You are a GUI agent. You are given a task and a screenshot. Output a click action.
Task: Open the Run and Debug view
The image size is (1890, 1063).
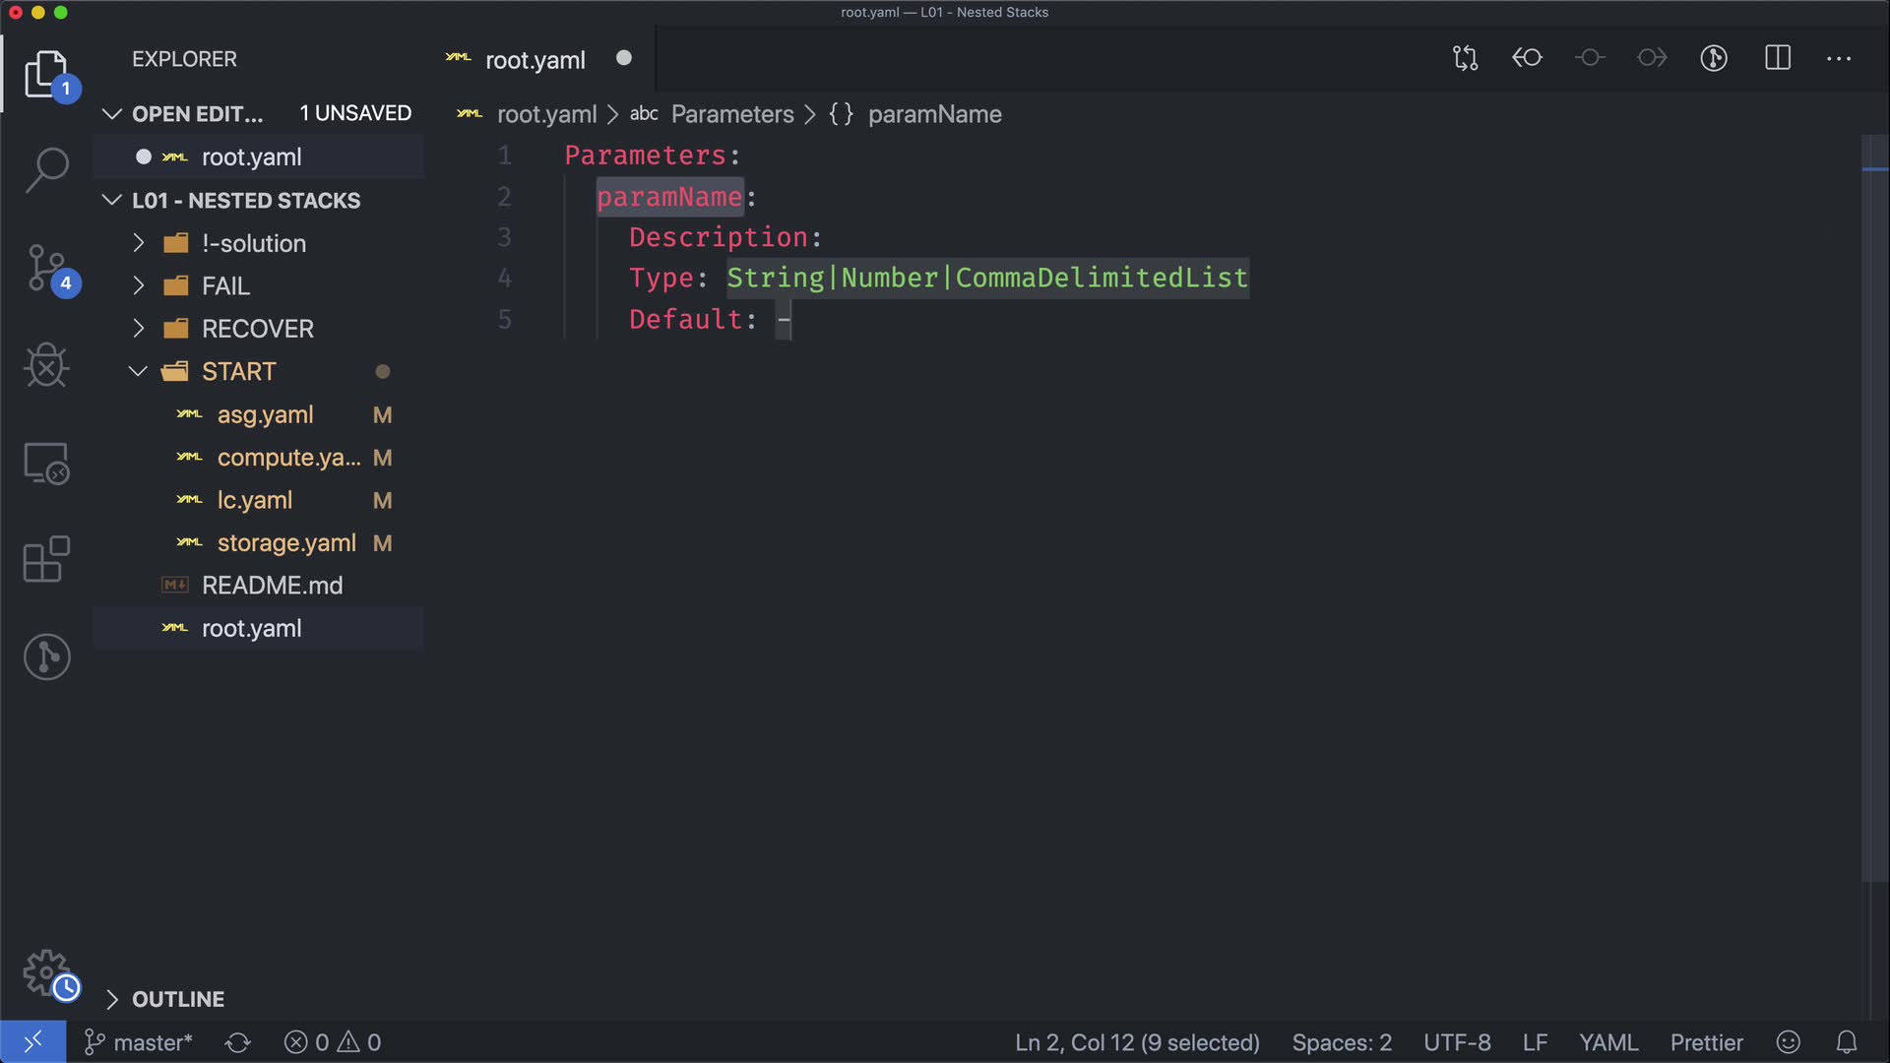coord(46,366)
